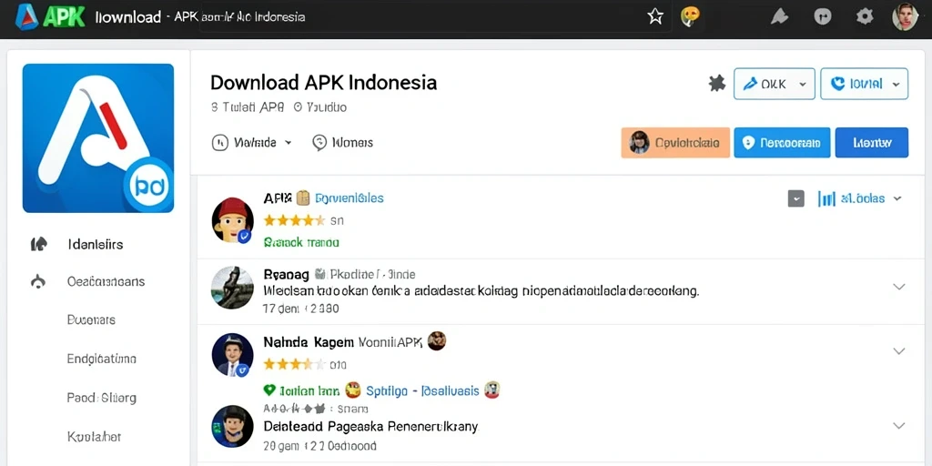Click the large app logo thumbnail
Viewport: 932px width, 466px height.
click(98, 138)
